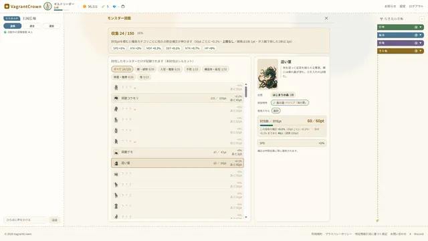Collapse the right sidebar panel header button
This screenshot has height=241, width=428.
pos(422,19)
